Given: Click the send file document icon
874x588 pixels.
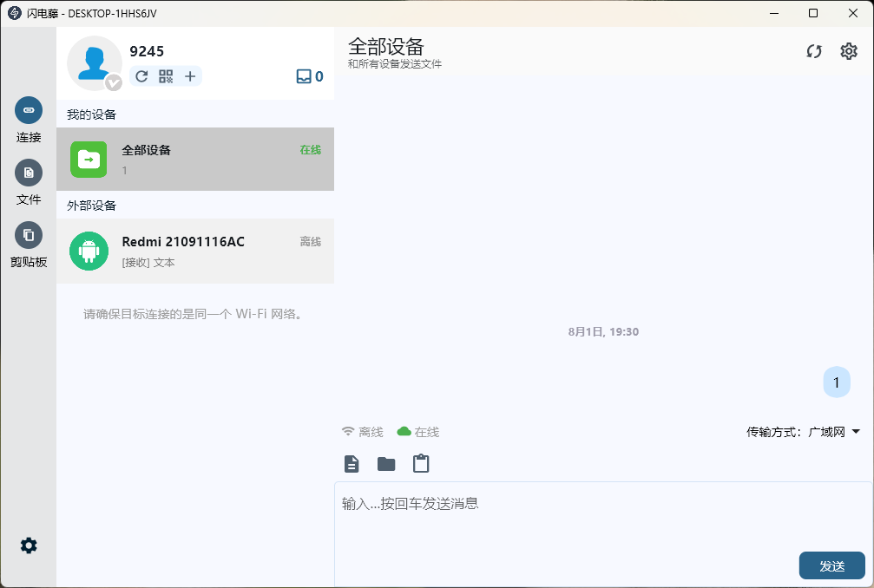Looking at the screenshot, I should click(x=351, y=463).
